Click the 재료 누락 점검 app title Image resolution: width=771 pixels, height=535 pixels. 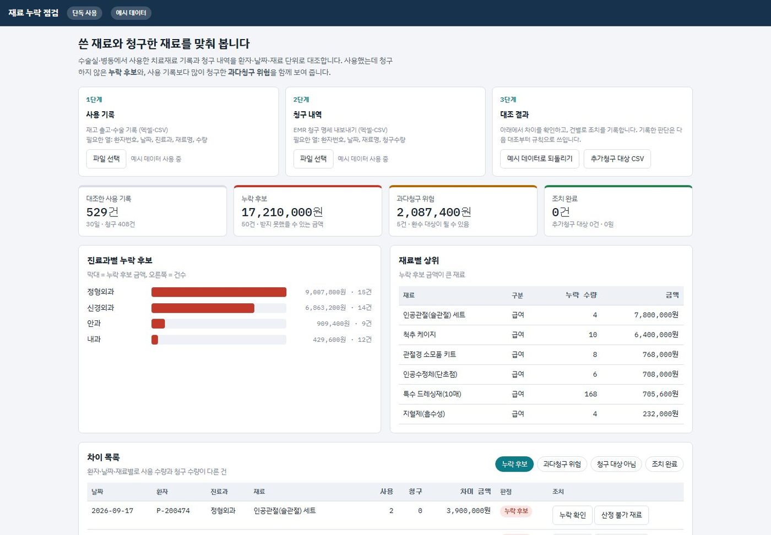pos(34,13)
